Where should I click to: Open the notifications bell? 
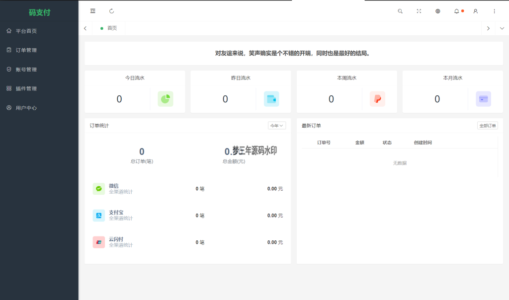(x=456, y=11)
